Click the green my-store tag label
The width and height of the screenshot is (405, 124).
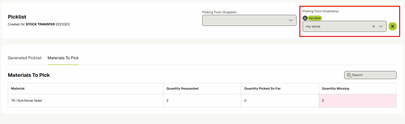(x=315, y=18)
